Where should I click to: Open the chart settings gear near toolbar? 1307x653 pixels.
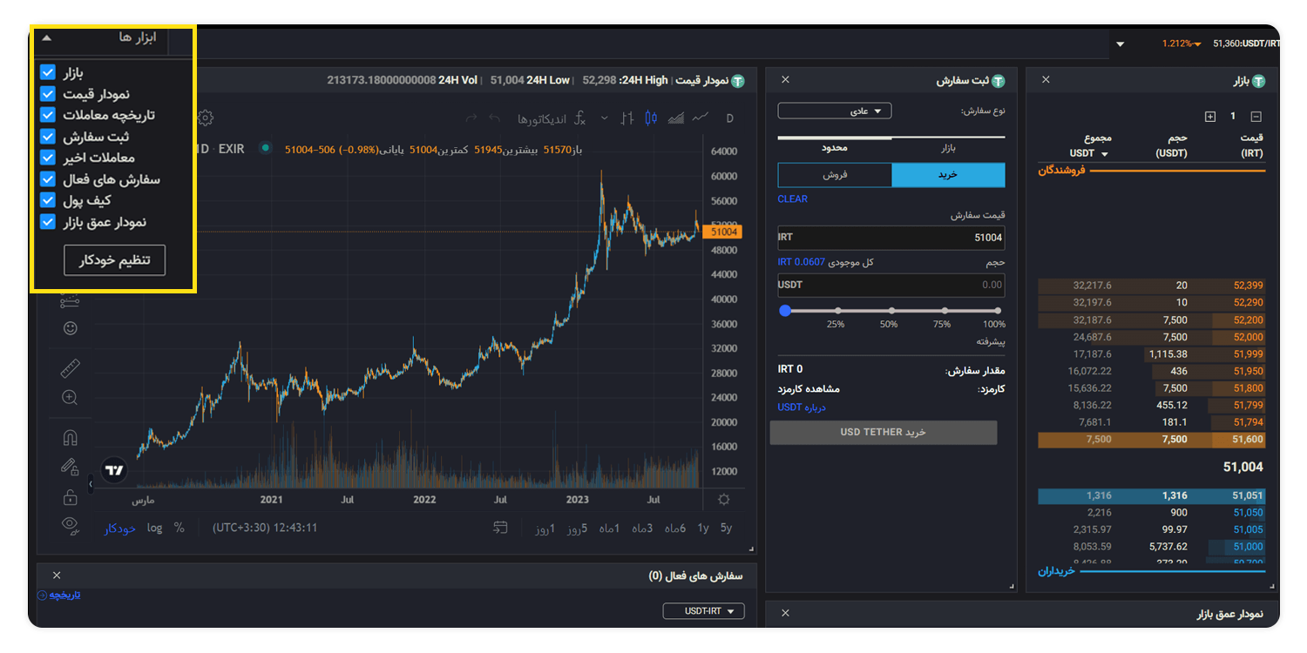click(x=205, y=118)
